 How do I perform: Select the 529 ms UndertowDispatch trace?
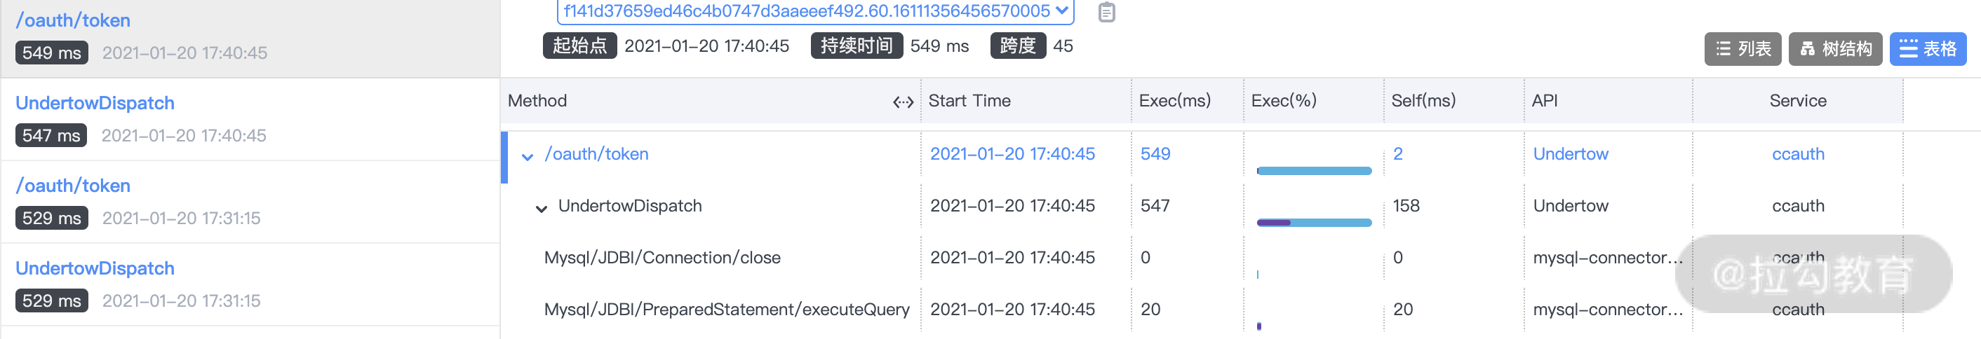coord(95,268)
